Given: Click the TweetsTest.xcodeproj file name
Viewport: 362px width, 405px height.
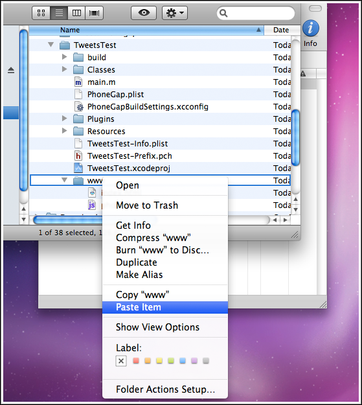Looking at the screenshot, I should point(129,168).
